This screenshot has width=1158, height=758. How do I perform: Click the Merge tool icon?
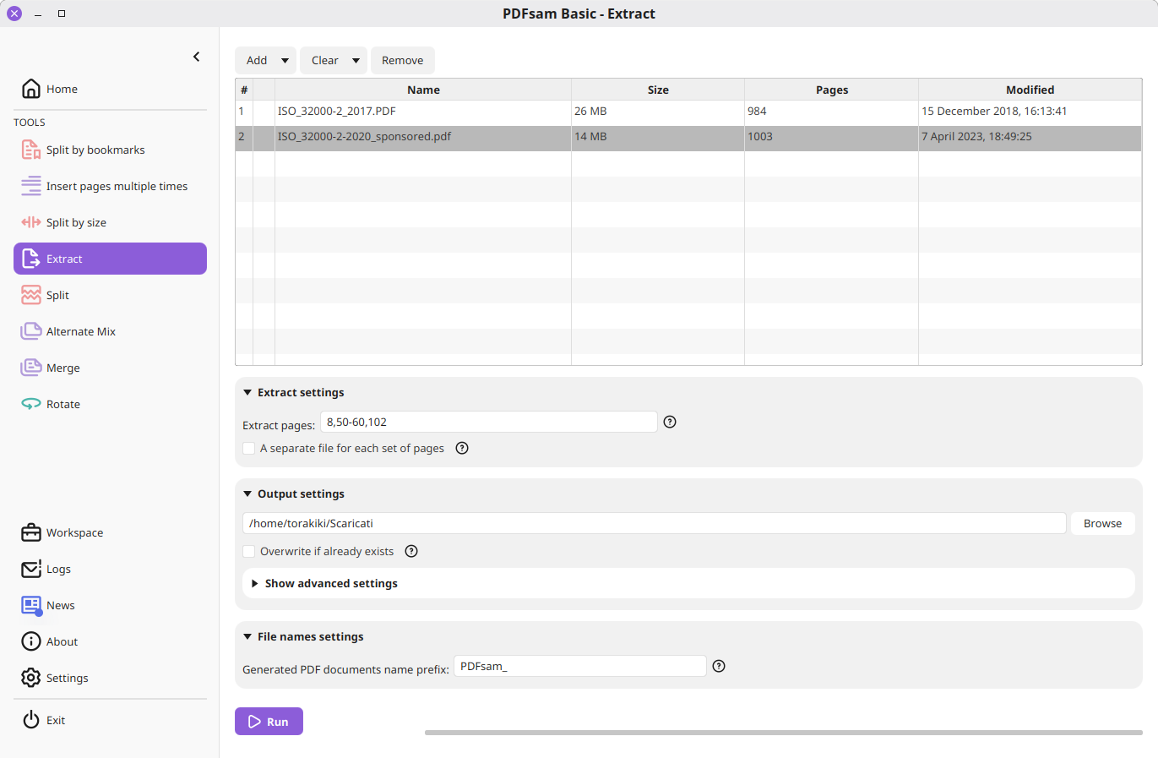point(31,368)
